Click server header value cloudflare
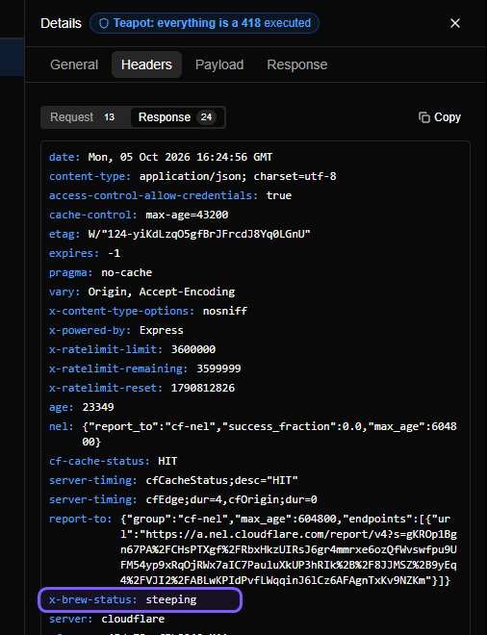This screenshot has width=487, height=635. point(133,620)
